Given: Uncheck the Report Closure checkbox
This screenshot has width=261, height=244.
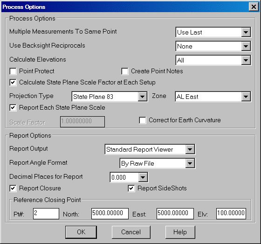Looking at the screenshot, I should (13, 188).
